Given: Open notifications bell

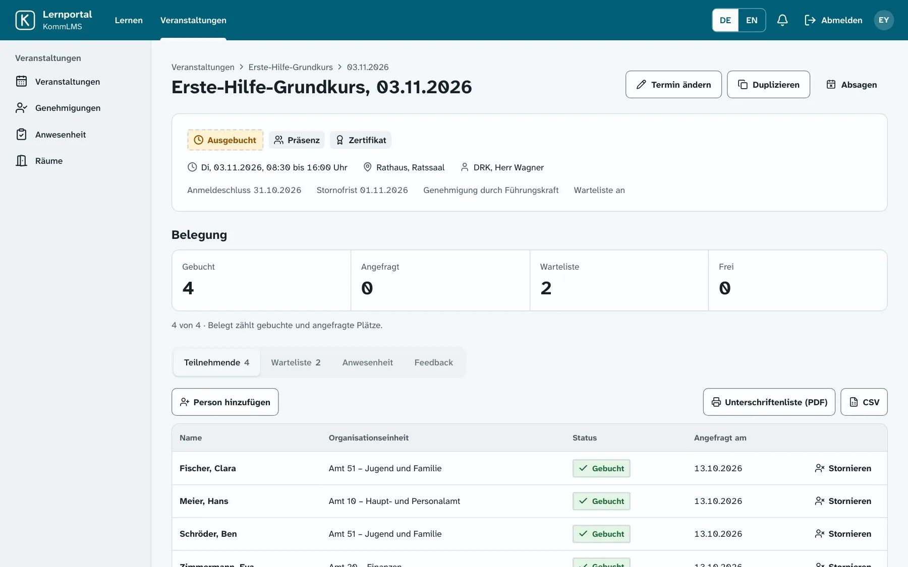Looking at the screenshot, I should point(782,20).
